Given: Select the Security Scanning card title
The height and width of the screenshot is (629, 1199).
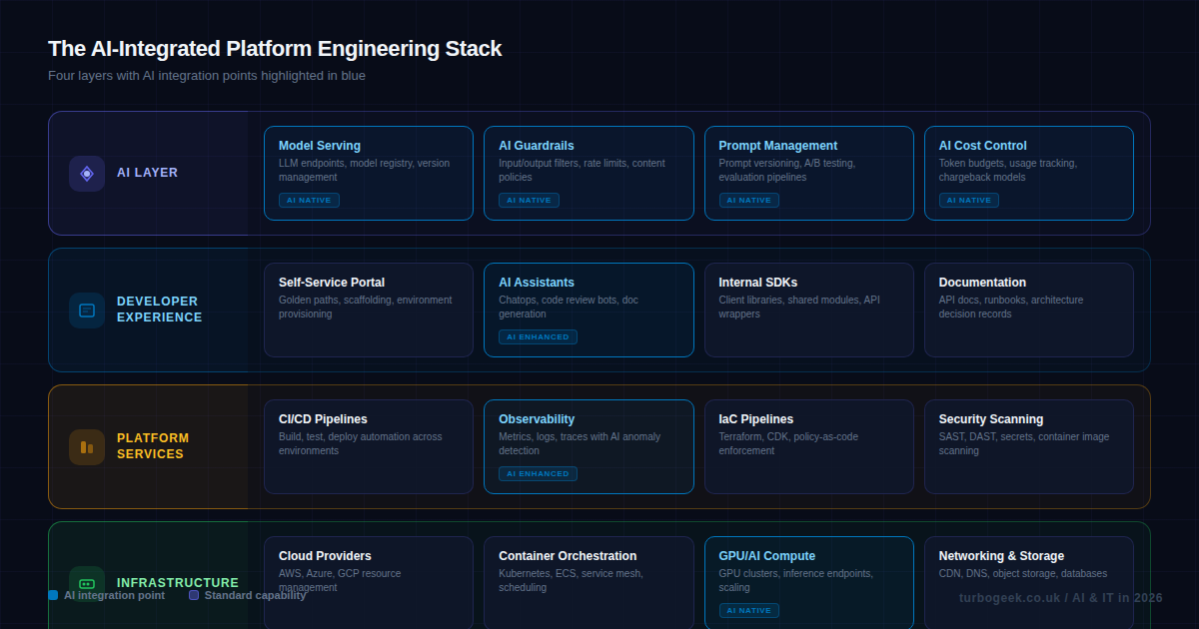Looking at the screenshot, I should pyautogui.click(x=991, y=419).
